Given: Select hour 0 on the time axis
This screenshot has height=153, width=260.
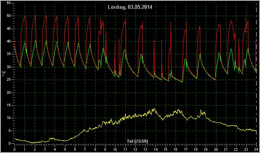Looking at the screenshot, I should [x=15, y=149].
